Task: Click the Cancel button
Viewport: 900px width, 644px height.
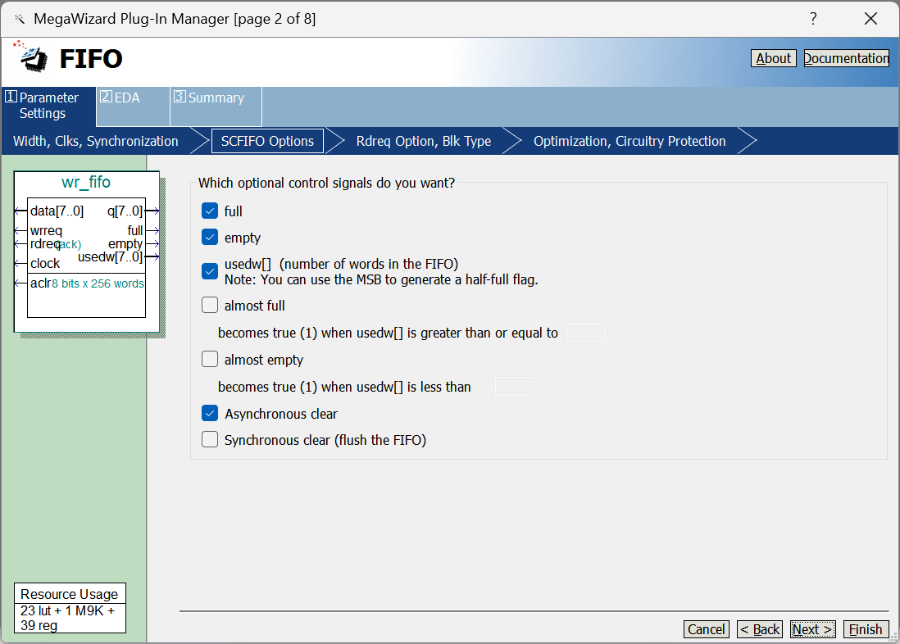Action: click(707, 629)
